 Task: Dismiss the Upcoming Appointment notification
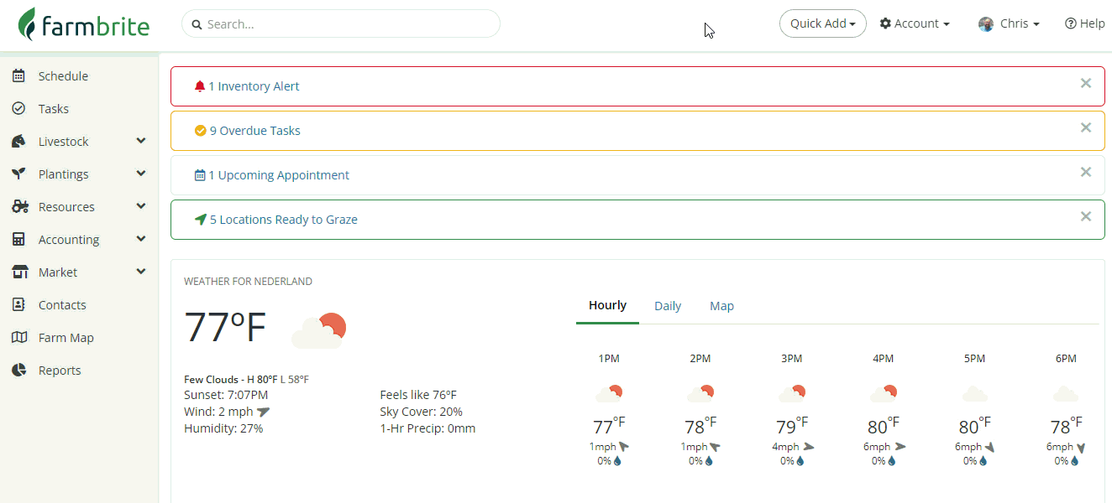pos(1086,172)
